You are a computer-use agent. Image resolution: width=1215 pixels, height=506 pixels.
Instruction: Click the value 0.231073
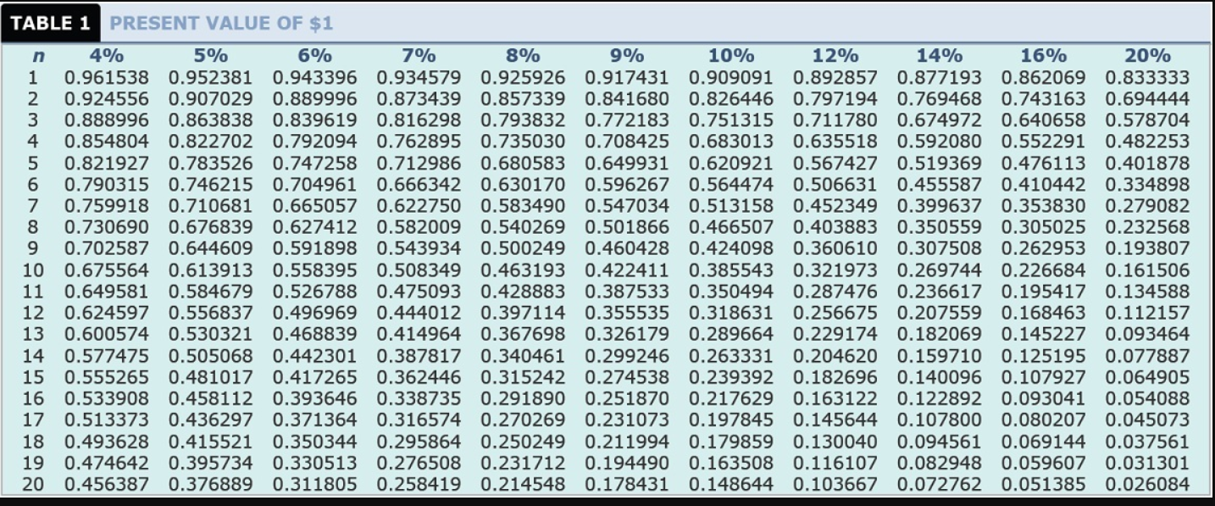coord(627,420)
